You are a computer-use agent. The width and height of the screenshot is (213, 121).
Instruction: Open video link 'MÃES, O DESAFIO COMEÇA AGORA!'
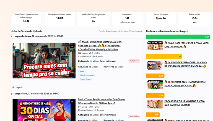(x=100, y=46)
